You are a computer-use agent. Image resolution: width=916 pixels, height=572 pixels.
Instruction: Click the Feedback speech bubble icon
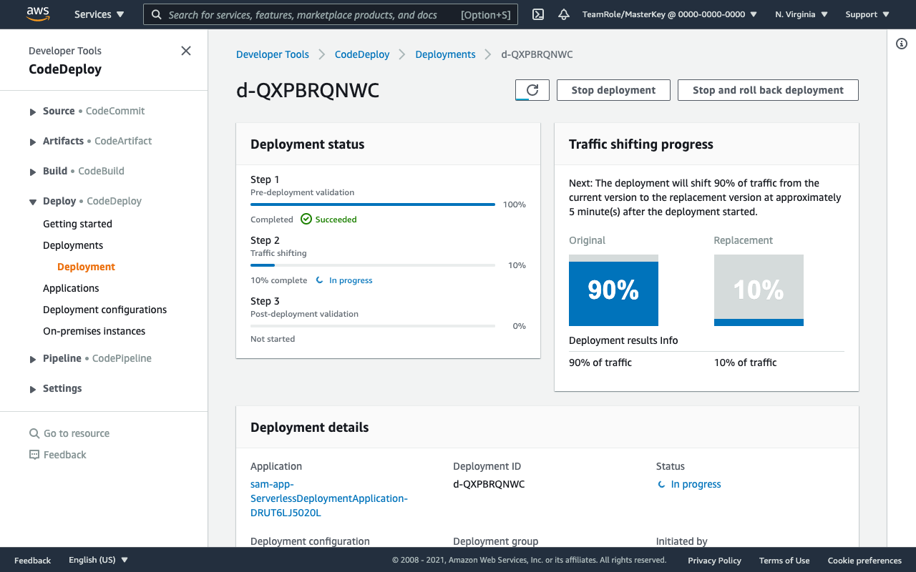[x=34, y=455]
